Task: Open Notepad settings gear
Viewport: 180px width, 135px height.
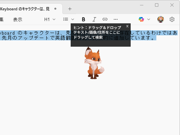Action: (x=172, y=19)
